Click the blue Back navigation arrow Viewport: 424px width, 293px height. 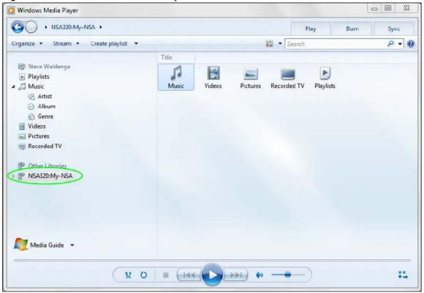pyautogui.click(x=17, y=27)
